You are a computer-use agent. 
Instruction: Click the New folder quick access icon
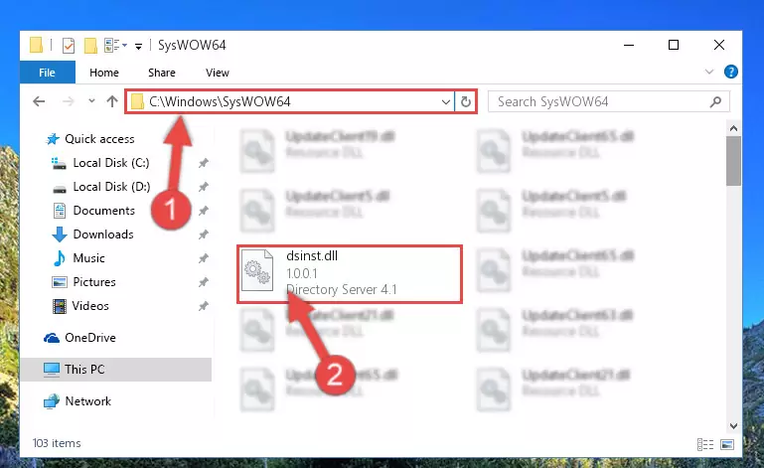point(90,46)
